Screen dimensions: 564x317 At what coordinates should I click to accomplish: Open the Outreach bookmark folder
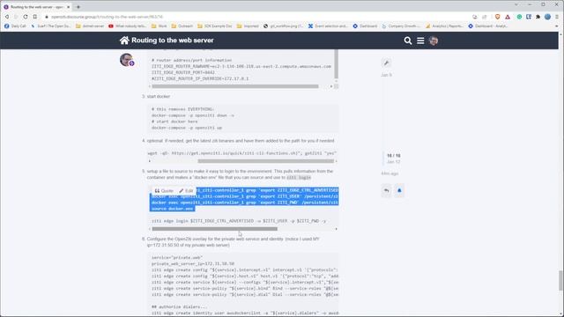coord(182,26)
